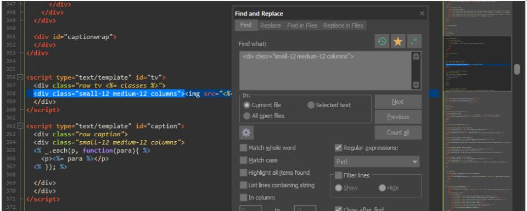Click the script id="caption" opening tag
Viewport: 527px width, 211px height.
(x=105, y=126)
